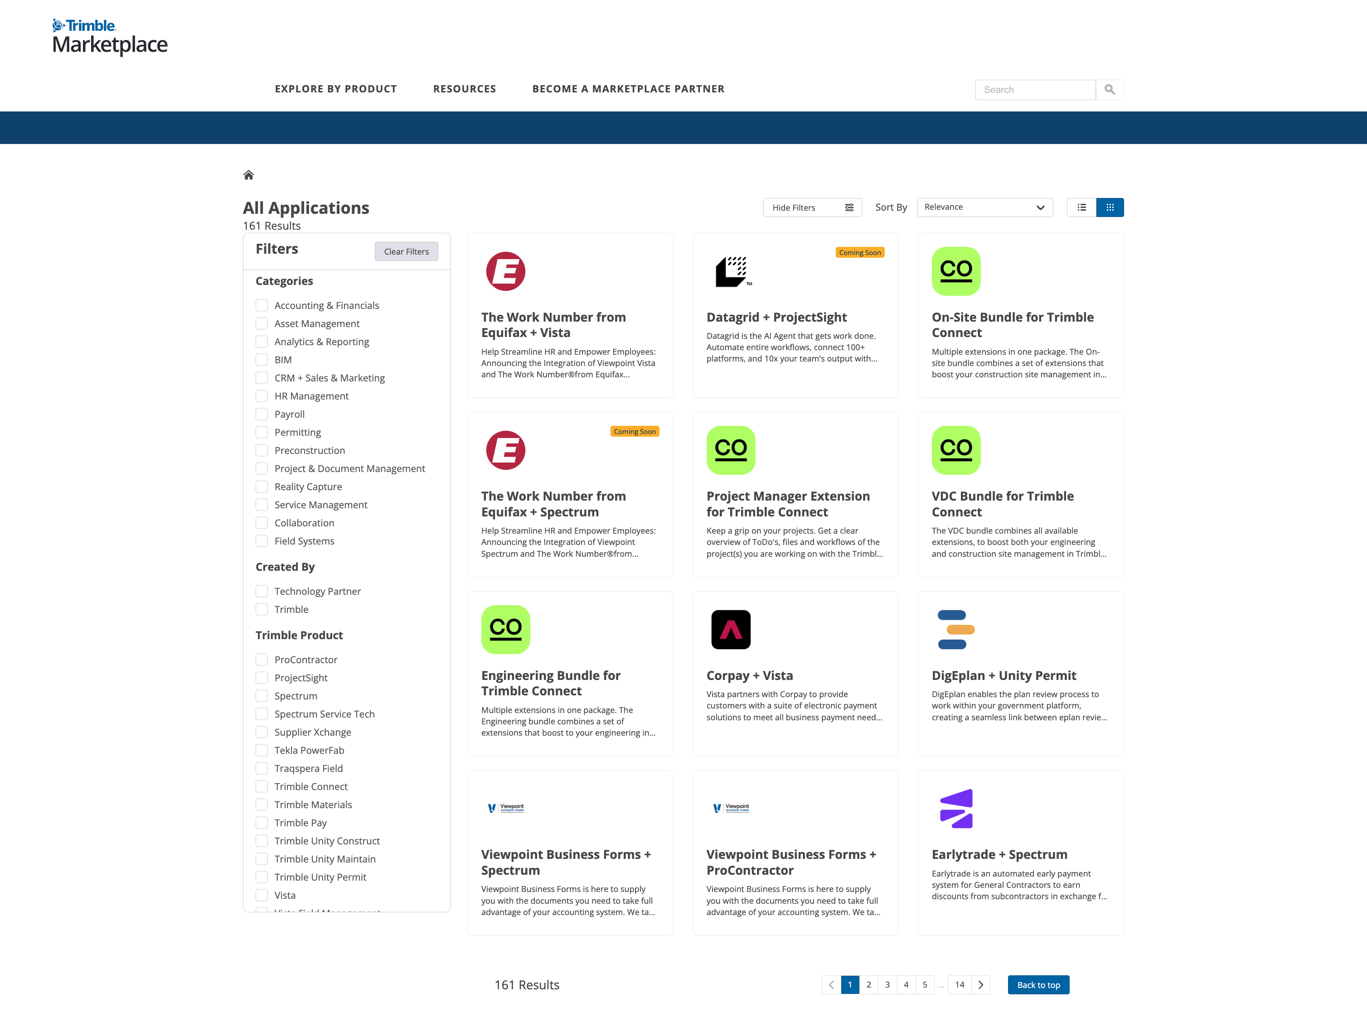Click the Clear Filters button
Image resolution: width=1367 pixels, height=1036 pixels.
coord(406,251)
